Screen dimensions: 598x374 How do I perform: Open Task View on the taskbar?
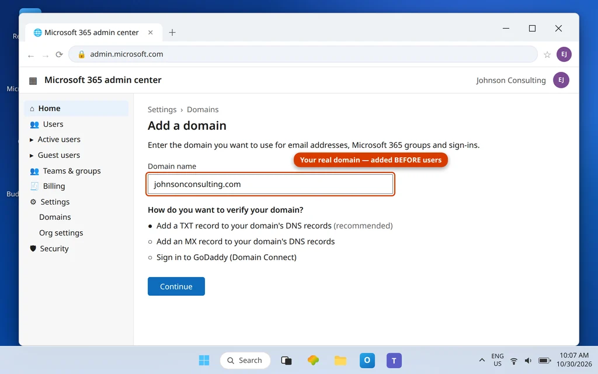point(286,360)
